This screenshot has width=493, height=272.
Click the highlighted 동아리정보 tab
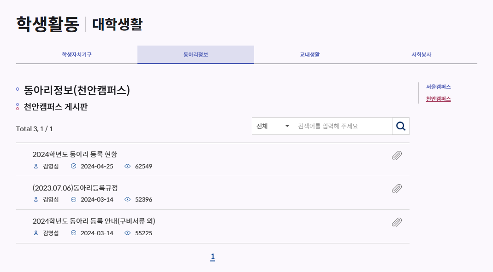[196, 54]
